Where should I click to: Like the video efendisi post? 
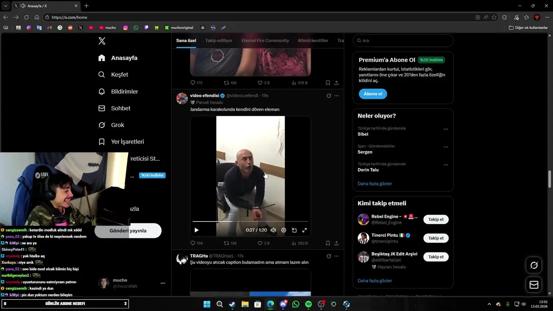coord(263,243)
